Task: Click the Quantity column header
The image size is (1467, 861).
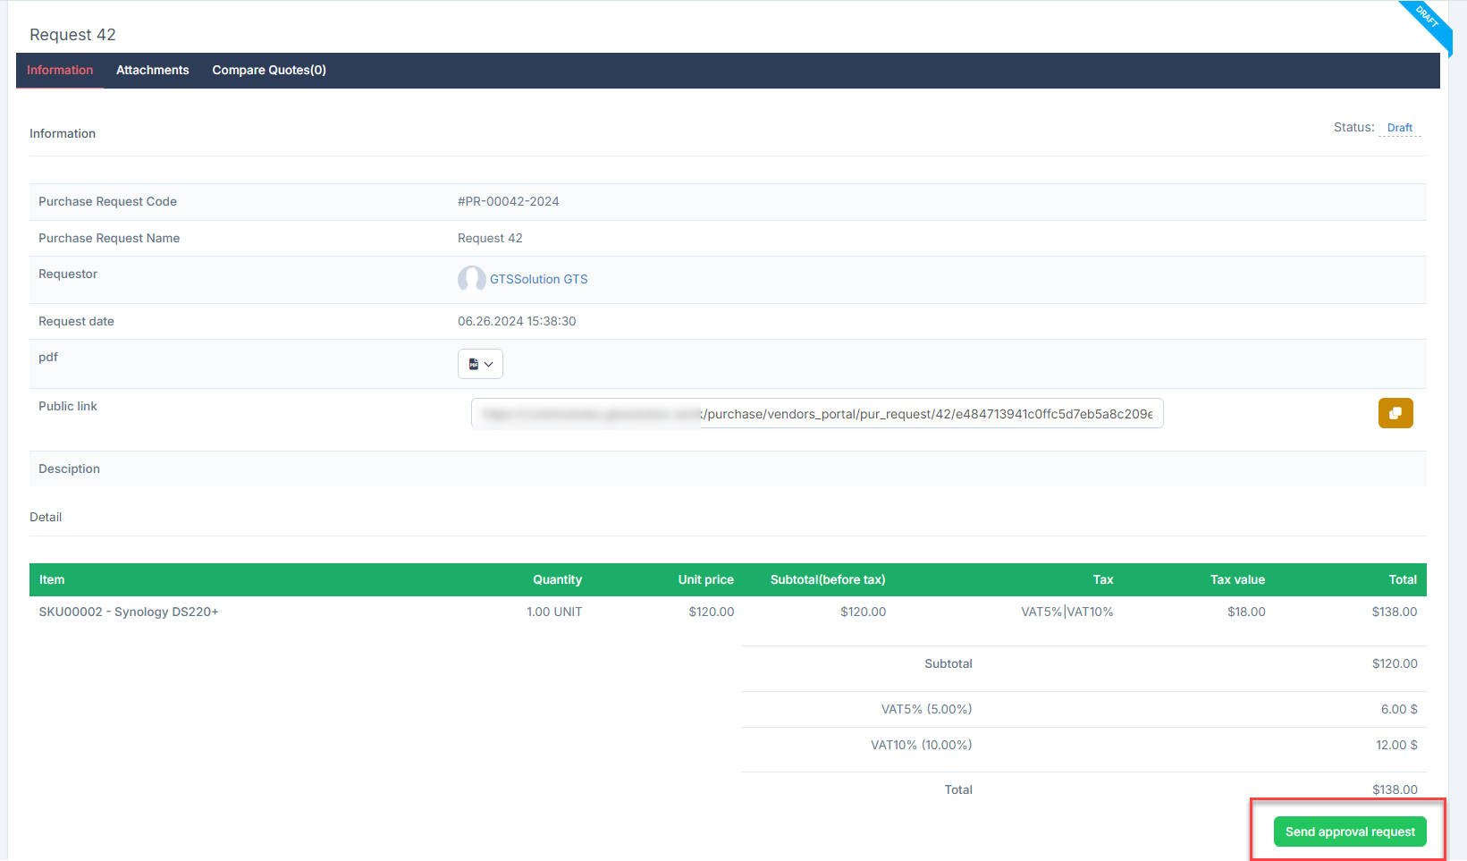Action: tap(557, 579)
